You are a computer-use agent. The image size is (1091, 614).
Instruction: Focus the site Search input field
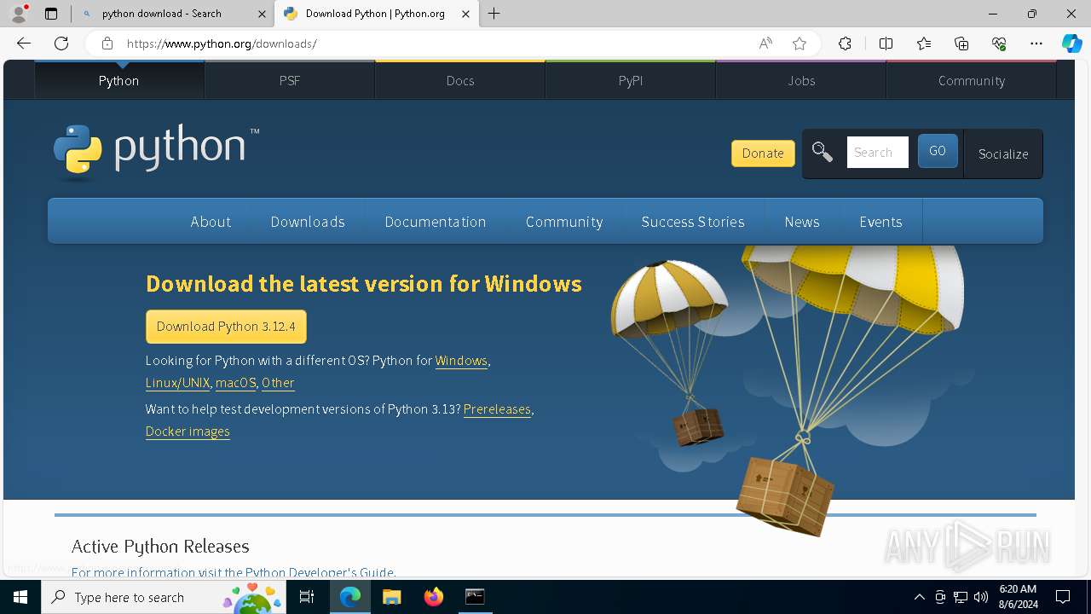pyautogui.click(x=877, y=152)
